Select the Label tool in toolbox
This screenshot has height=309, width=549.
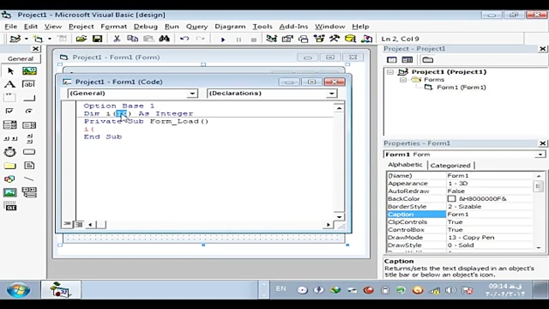pos(10,84)
